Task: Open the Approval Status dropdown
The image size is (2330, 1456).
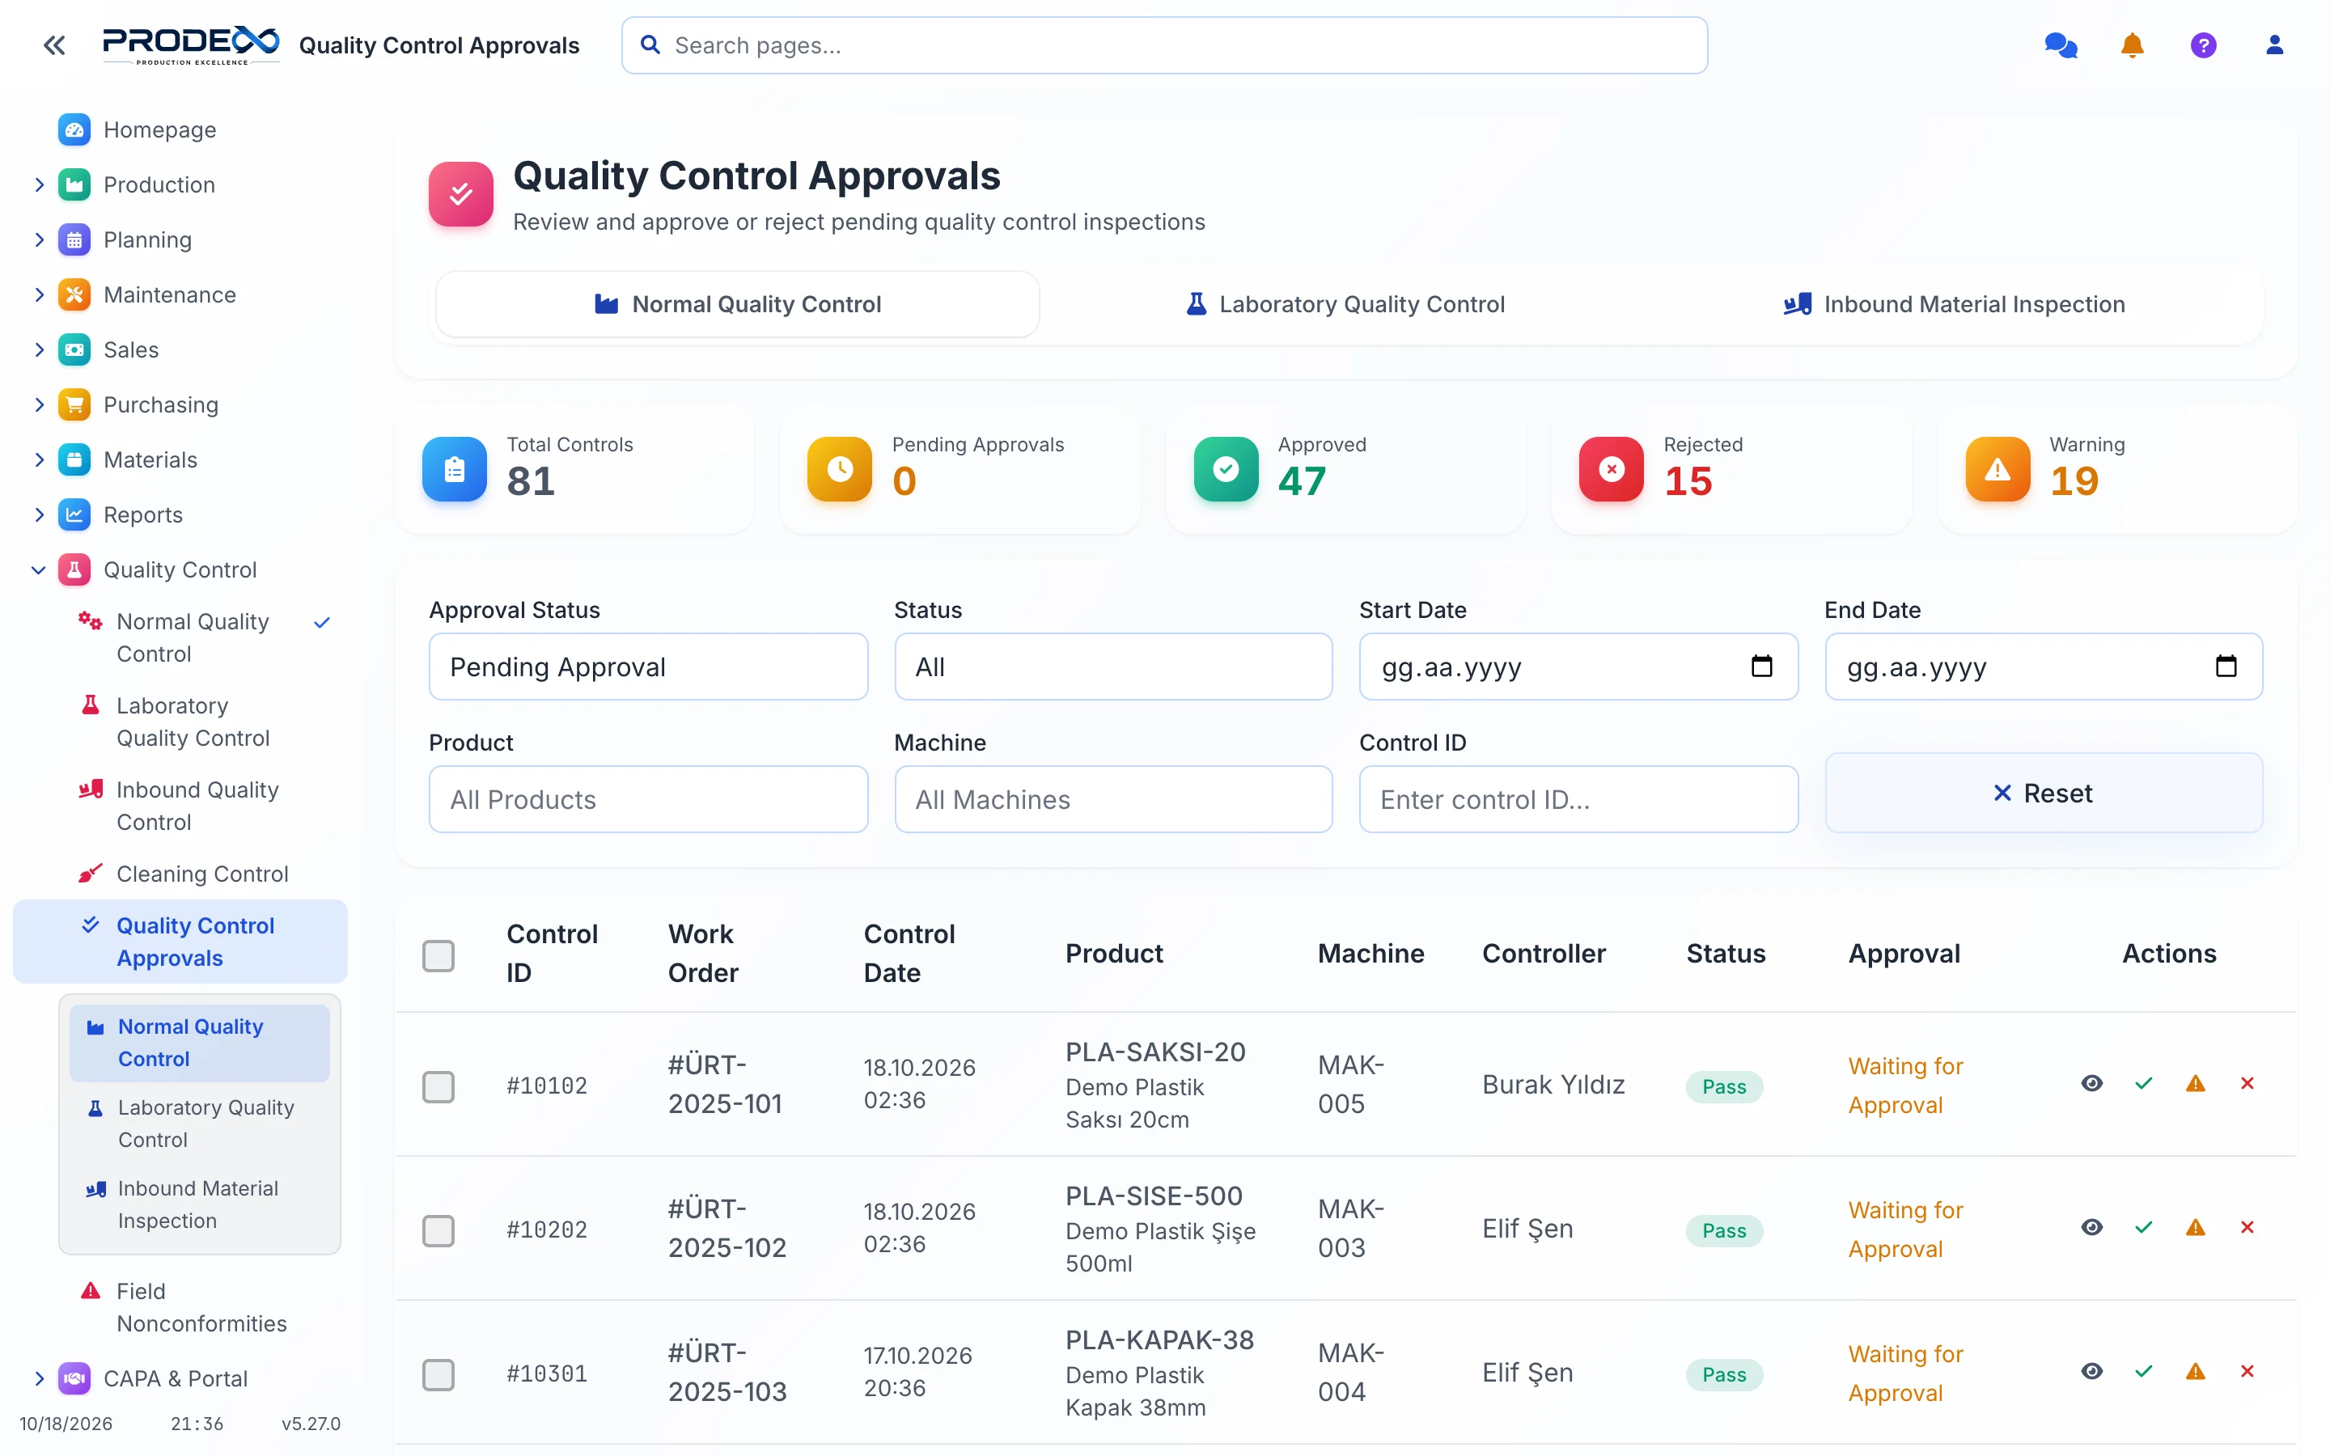Action: (648, 667)
